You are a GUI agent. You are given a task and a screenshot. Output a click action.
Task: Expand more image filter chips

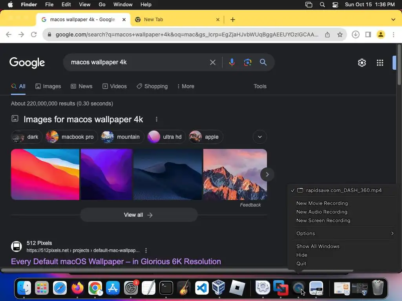(260, 137)
